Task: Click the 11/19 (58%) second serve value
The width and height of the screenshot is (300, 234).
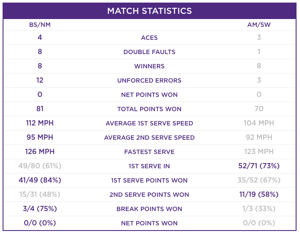Action: click(259, 194)
